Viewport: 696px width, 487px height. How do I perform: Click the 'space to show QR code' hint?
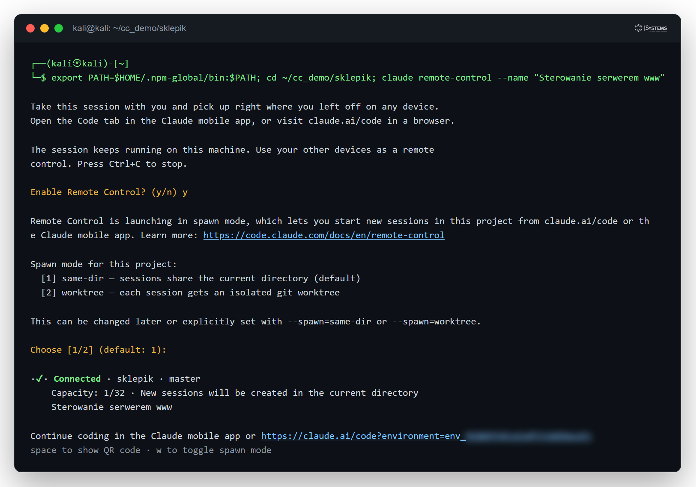click(85, 450)
